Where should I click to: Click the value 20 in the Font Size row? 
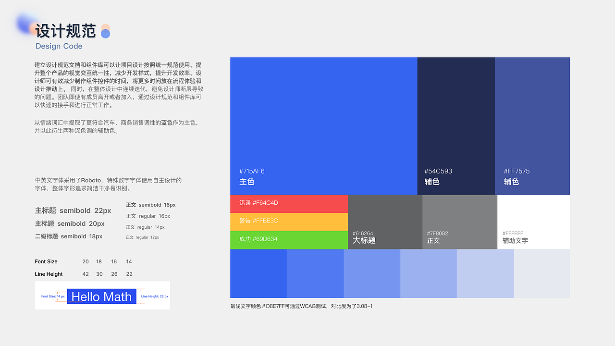coord(86,262)
